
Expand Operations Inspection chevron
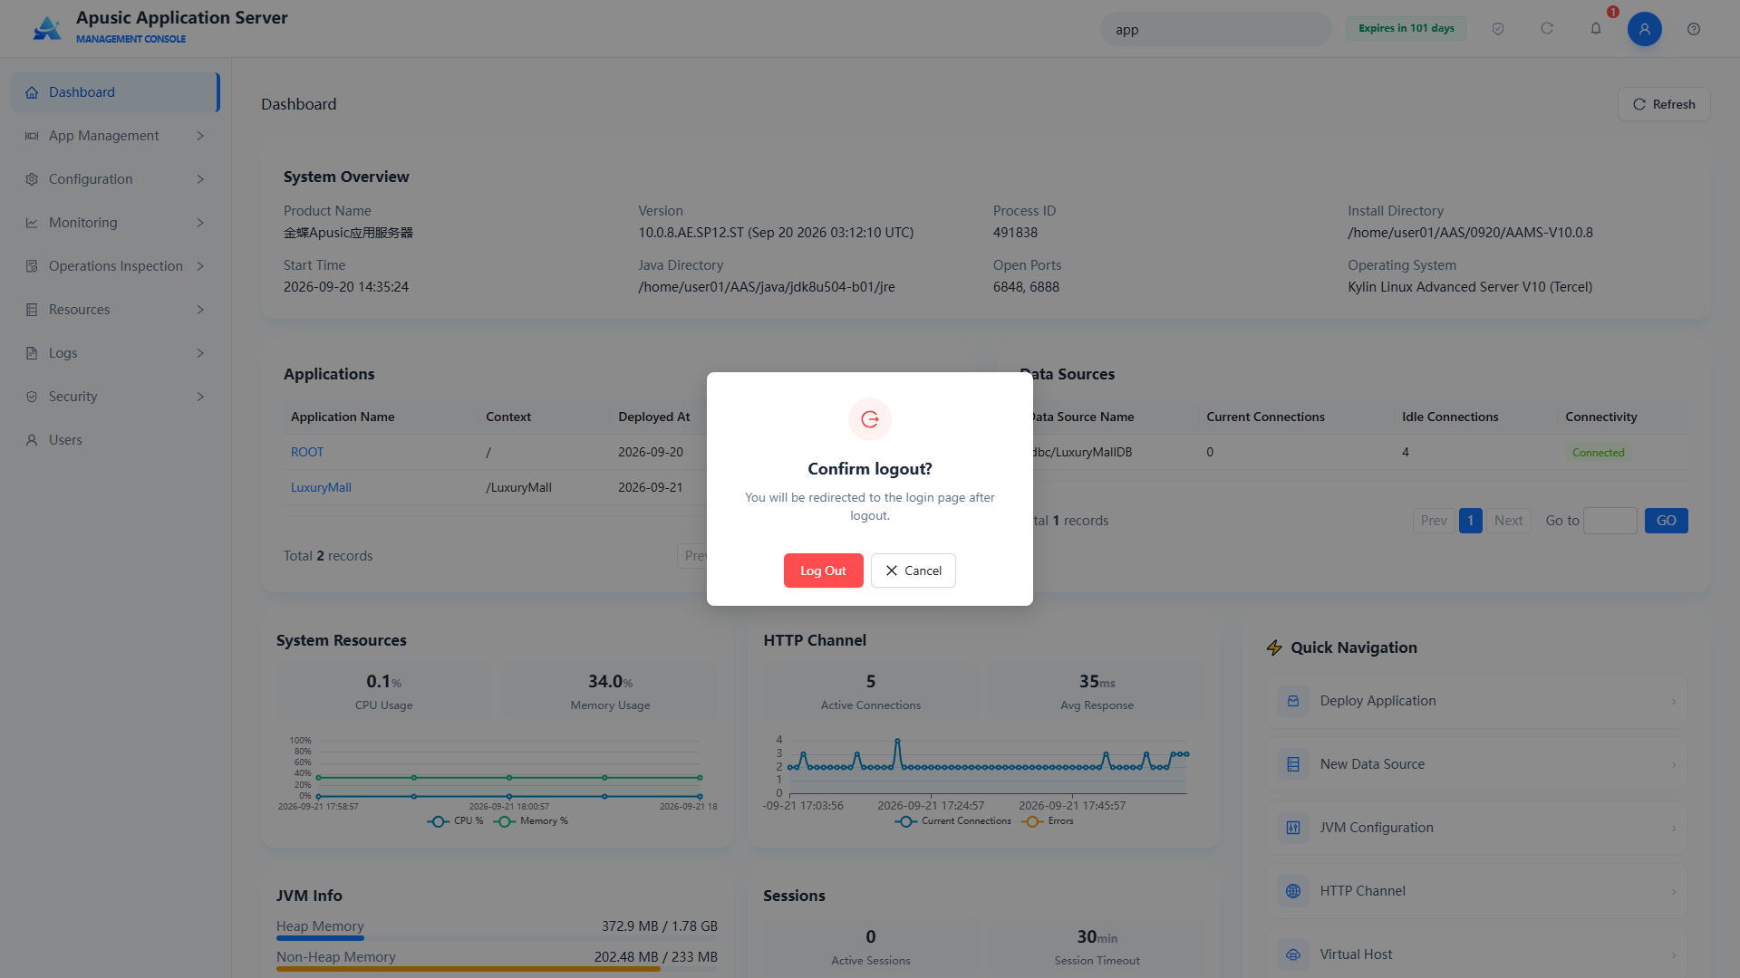coord(200,266)
